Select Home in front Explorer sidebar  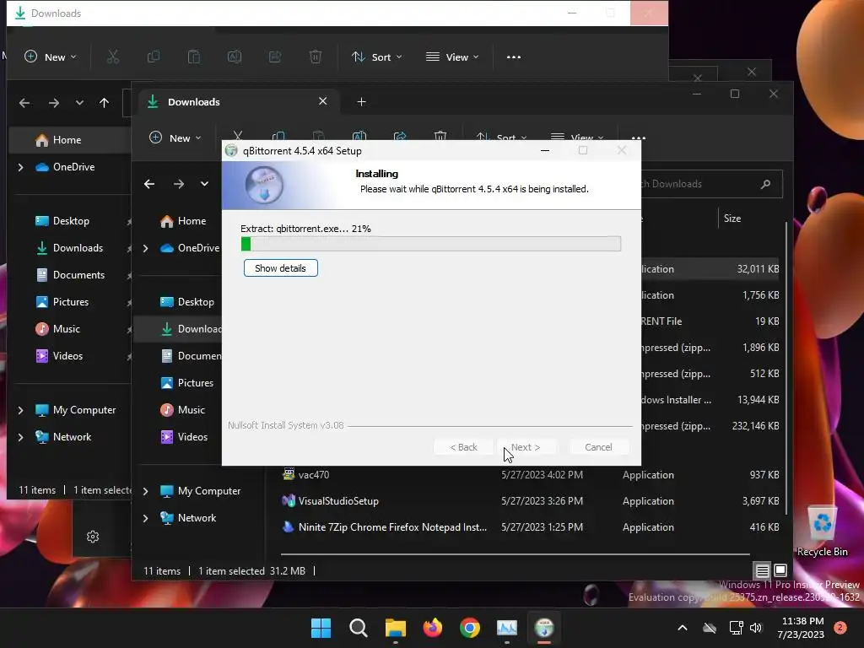[x=192, y=221]
